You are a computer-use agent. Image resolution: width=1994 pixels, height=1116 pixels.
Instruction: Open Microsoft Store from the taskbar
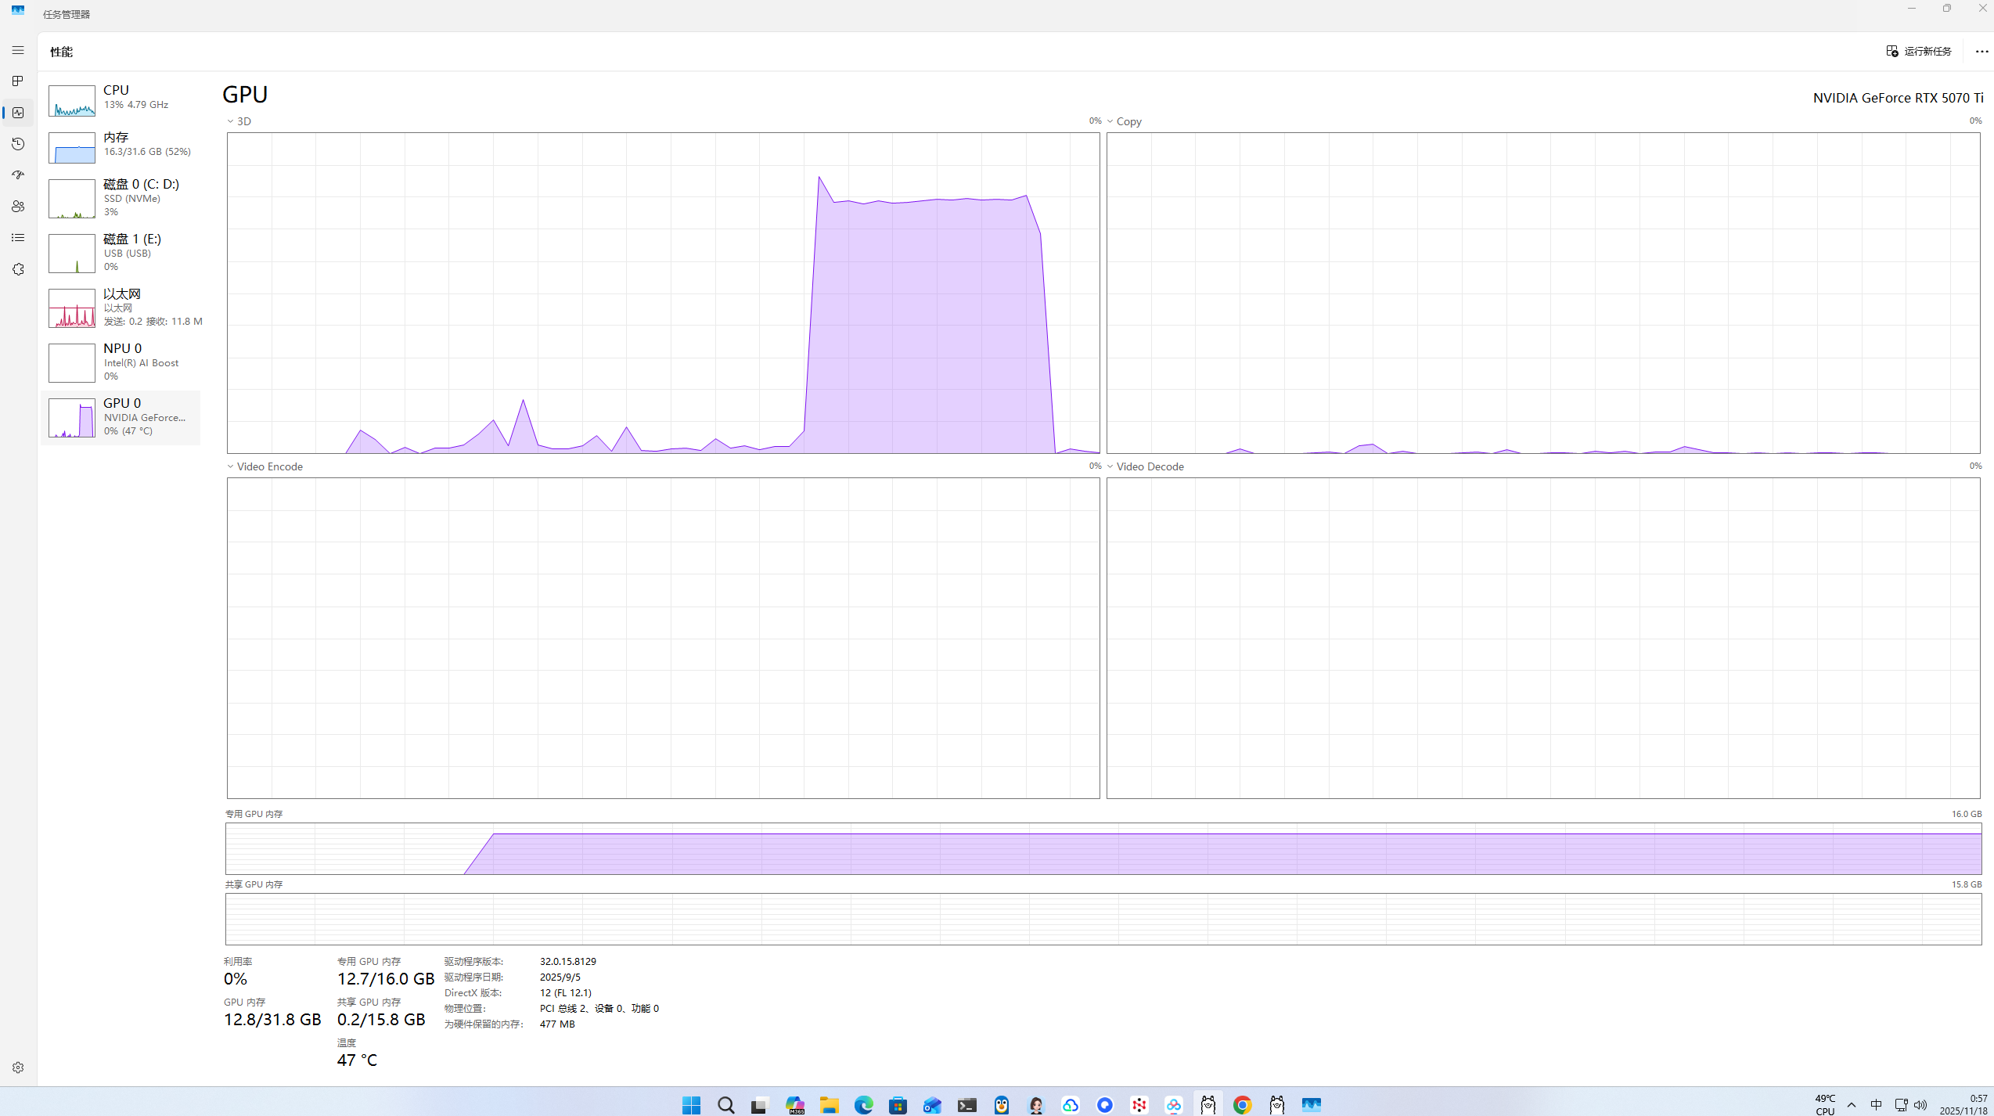[898, 1104]
